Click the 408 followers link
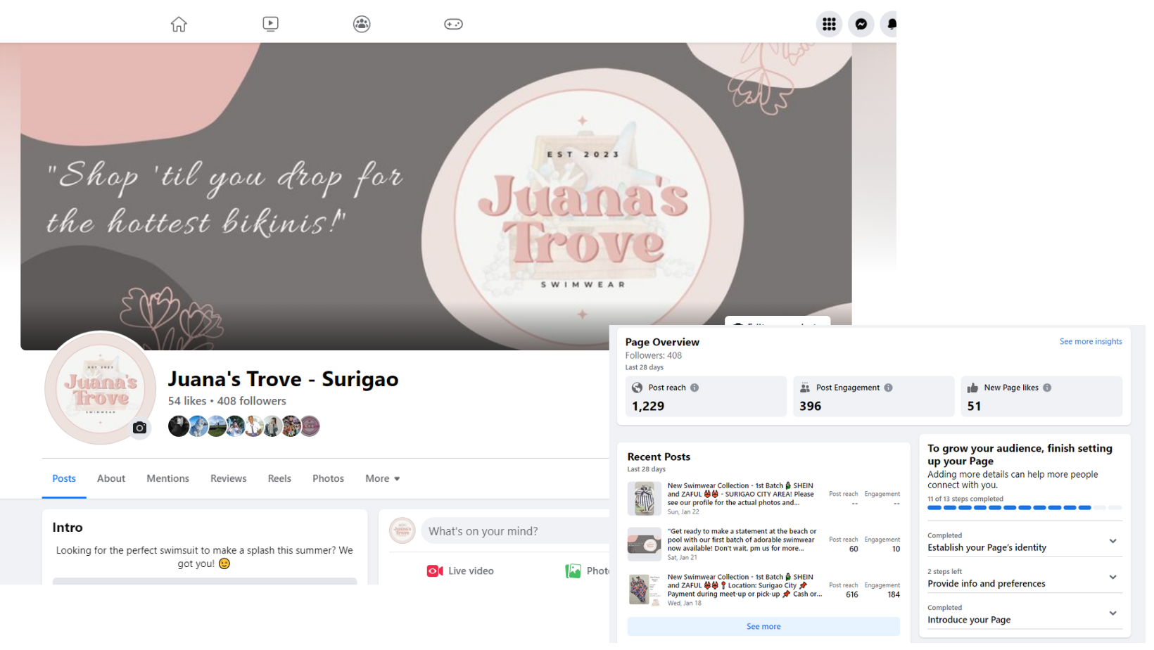 pyautogui.click(x=252, y=401)
